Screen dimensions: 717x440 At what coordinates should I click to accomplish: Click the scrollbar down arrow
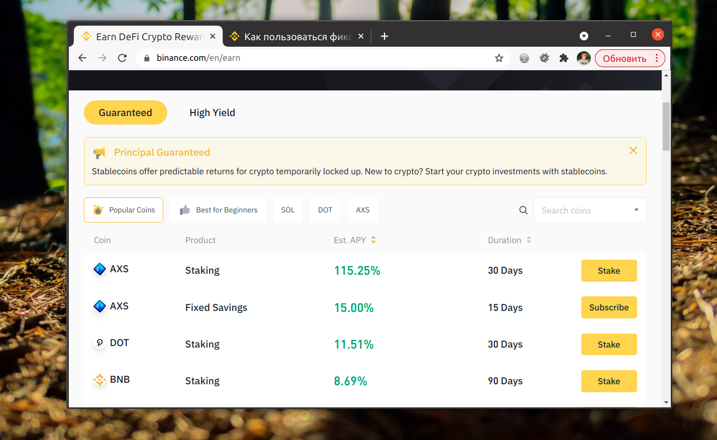[x=666, y=402]
